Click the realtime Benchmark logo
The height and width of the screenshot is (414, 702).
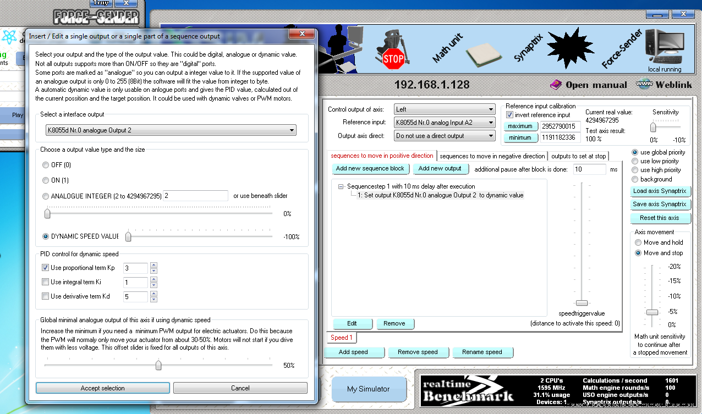[468, 390]
